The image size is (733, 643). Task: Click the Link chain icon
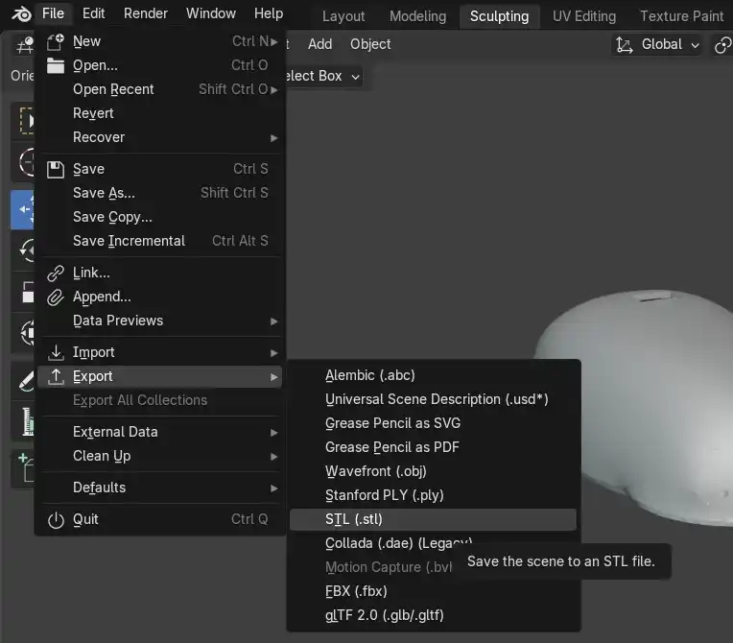pos(55,274)
